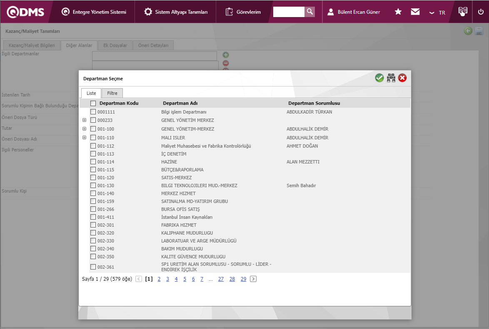
Task: Click the power logout icon
Action: point(481,12)
